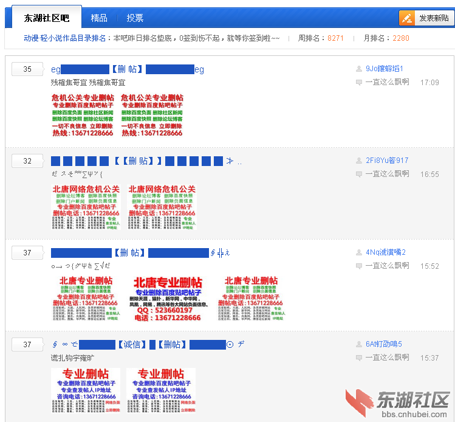Click the comment icon in the 17:09 row
Viewport: 455px width, 422px height.
pyautogui.click(x=359, y=83)
